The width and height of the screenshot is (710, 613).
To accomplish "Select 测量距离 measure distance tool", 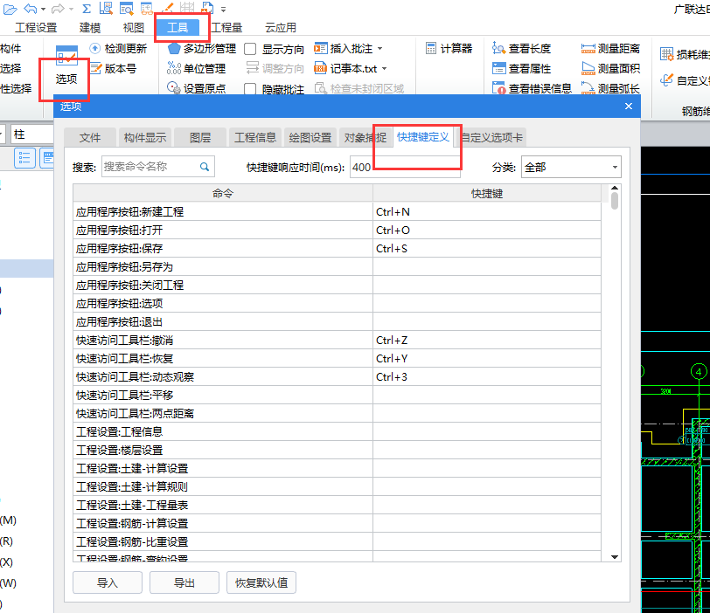I will tap(611, 48).
